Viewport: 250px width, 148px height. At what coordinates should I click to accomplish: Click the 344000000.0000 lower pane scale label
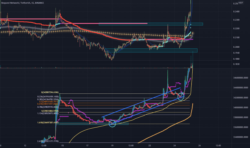point(241,88)
